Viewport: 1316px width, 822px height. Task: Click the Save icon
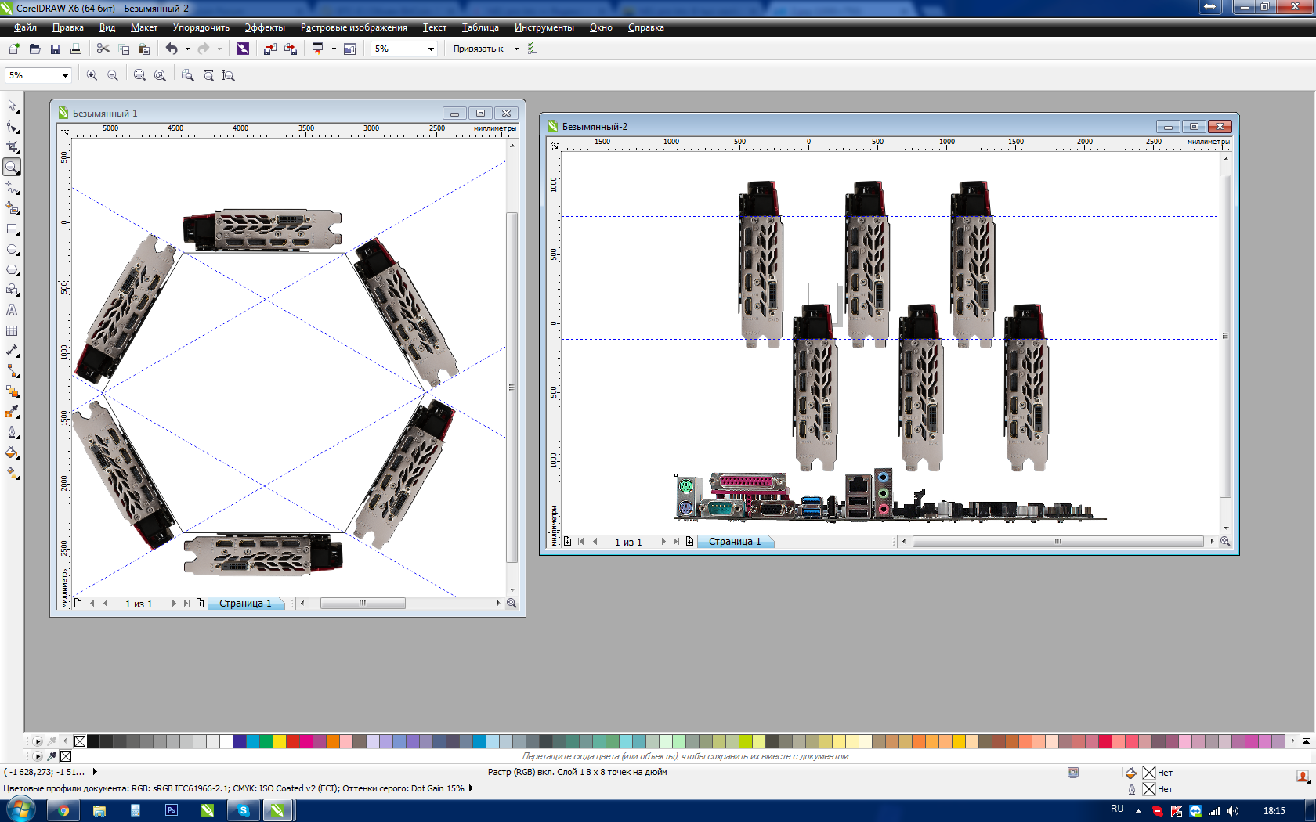coord(55,49)
